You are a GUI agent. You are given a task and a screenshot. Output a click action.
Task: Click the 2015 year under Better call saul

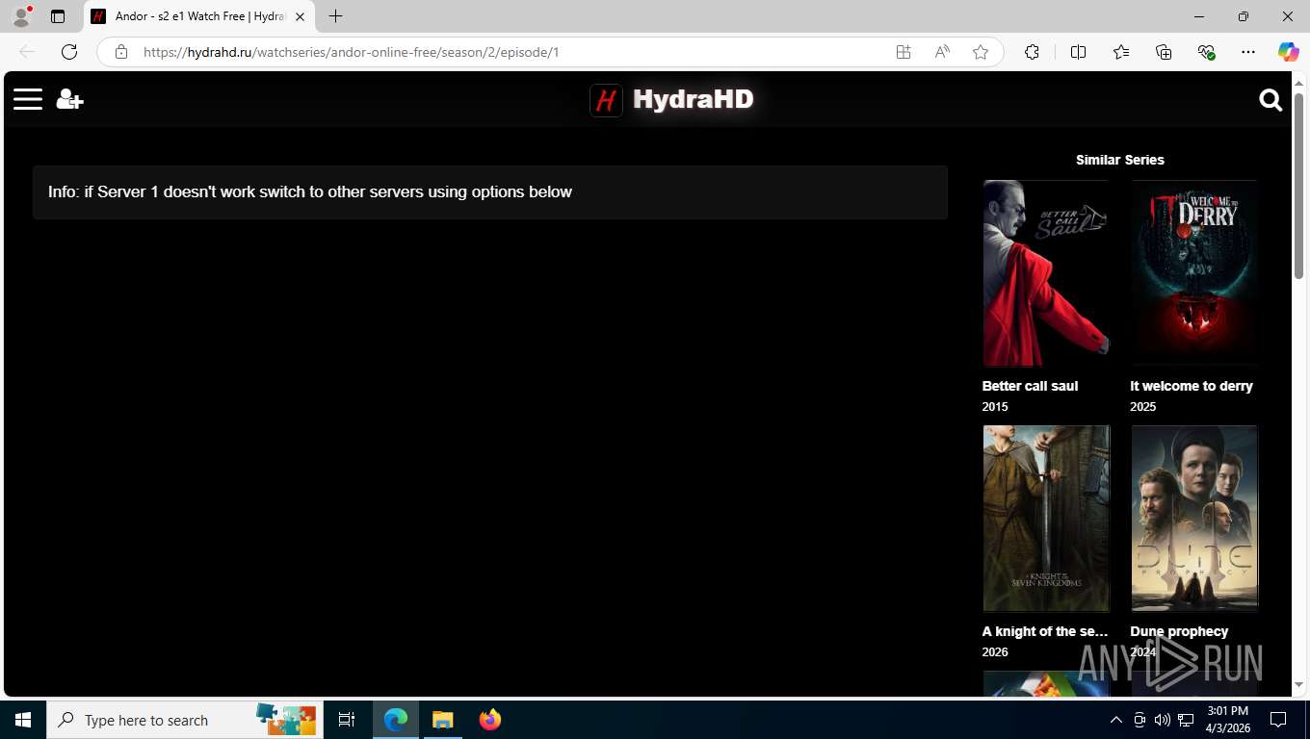(995, 407)
